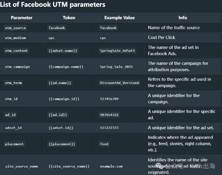Click the site_source_name parameter code
222x175 pixels.
21,166
